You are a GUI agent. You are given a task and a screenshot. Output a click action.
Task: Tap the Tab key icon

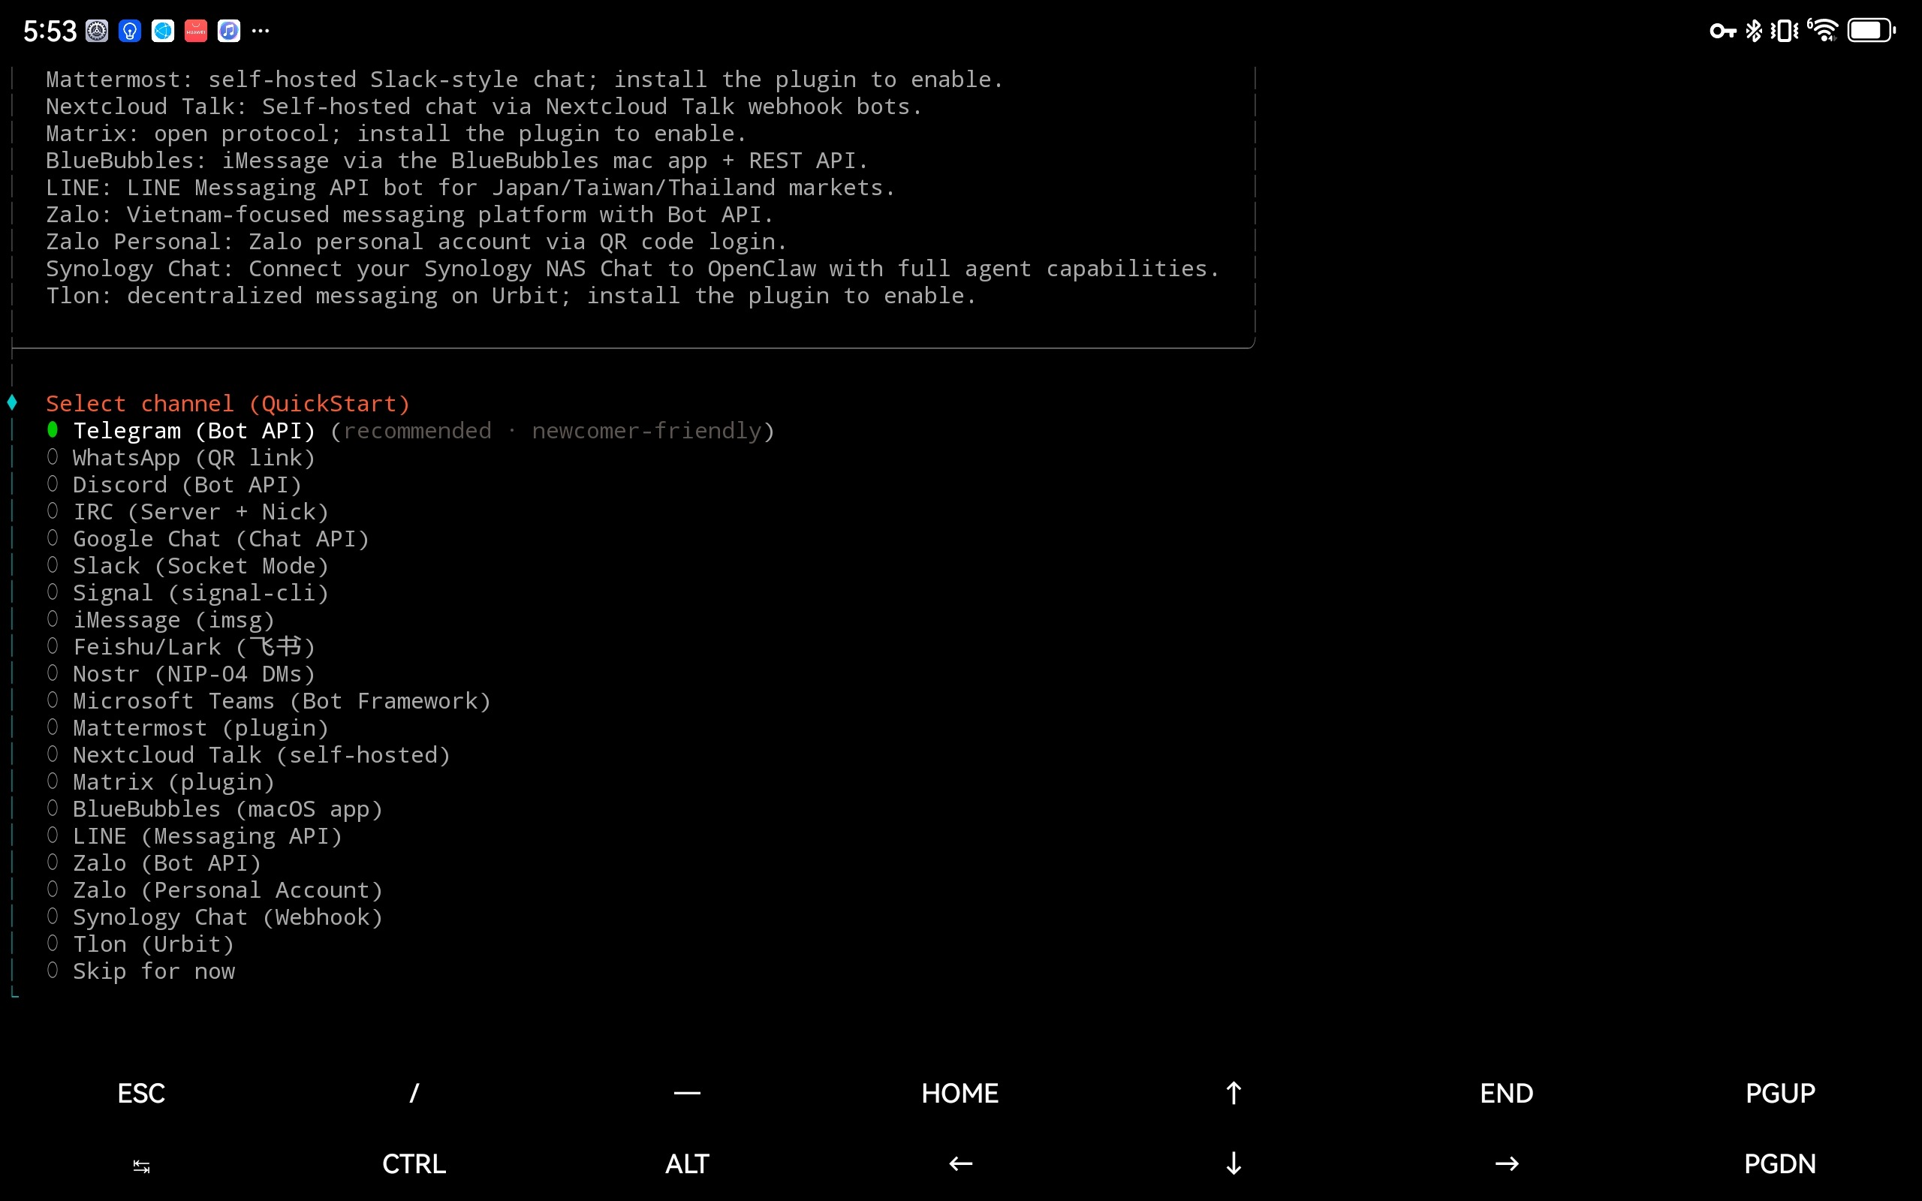141,1165
